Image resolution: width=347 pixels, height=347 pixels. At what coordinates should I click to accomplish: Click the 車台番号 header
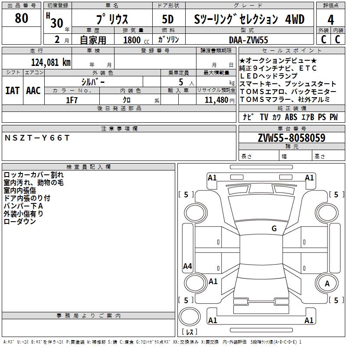(291, 128)
